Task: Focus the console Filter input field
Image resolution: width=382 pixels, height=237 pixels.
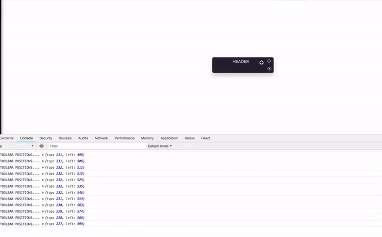Action: click(97, 146)
